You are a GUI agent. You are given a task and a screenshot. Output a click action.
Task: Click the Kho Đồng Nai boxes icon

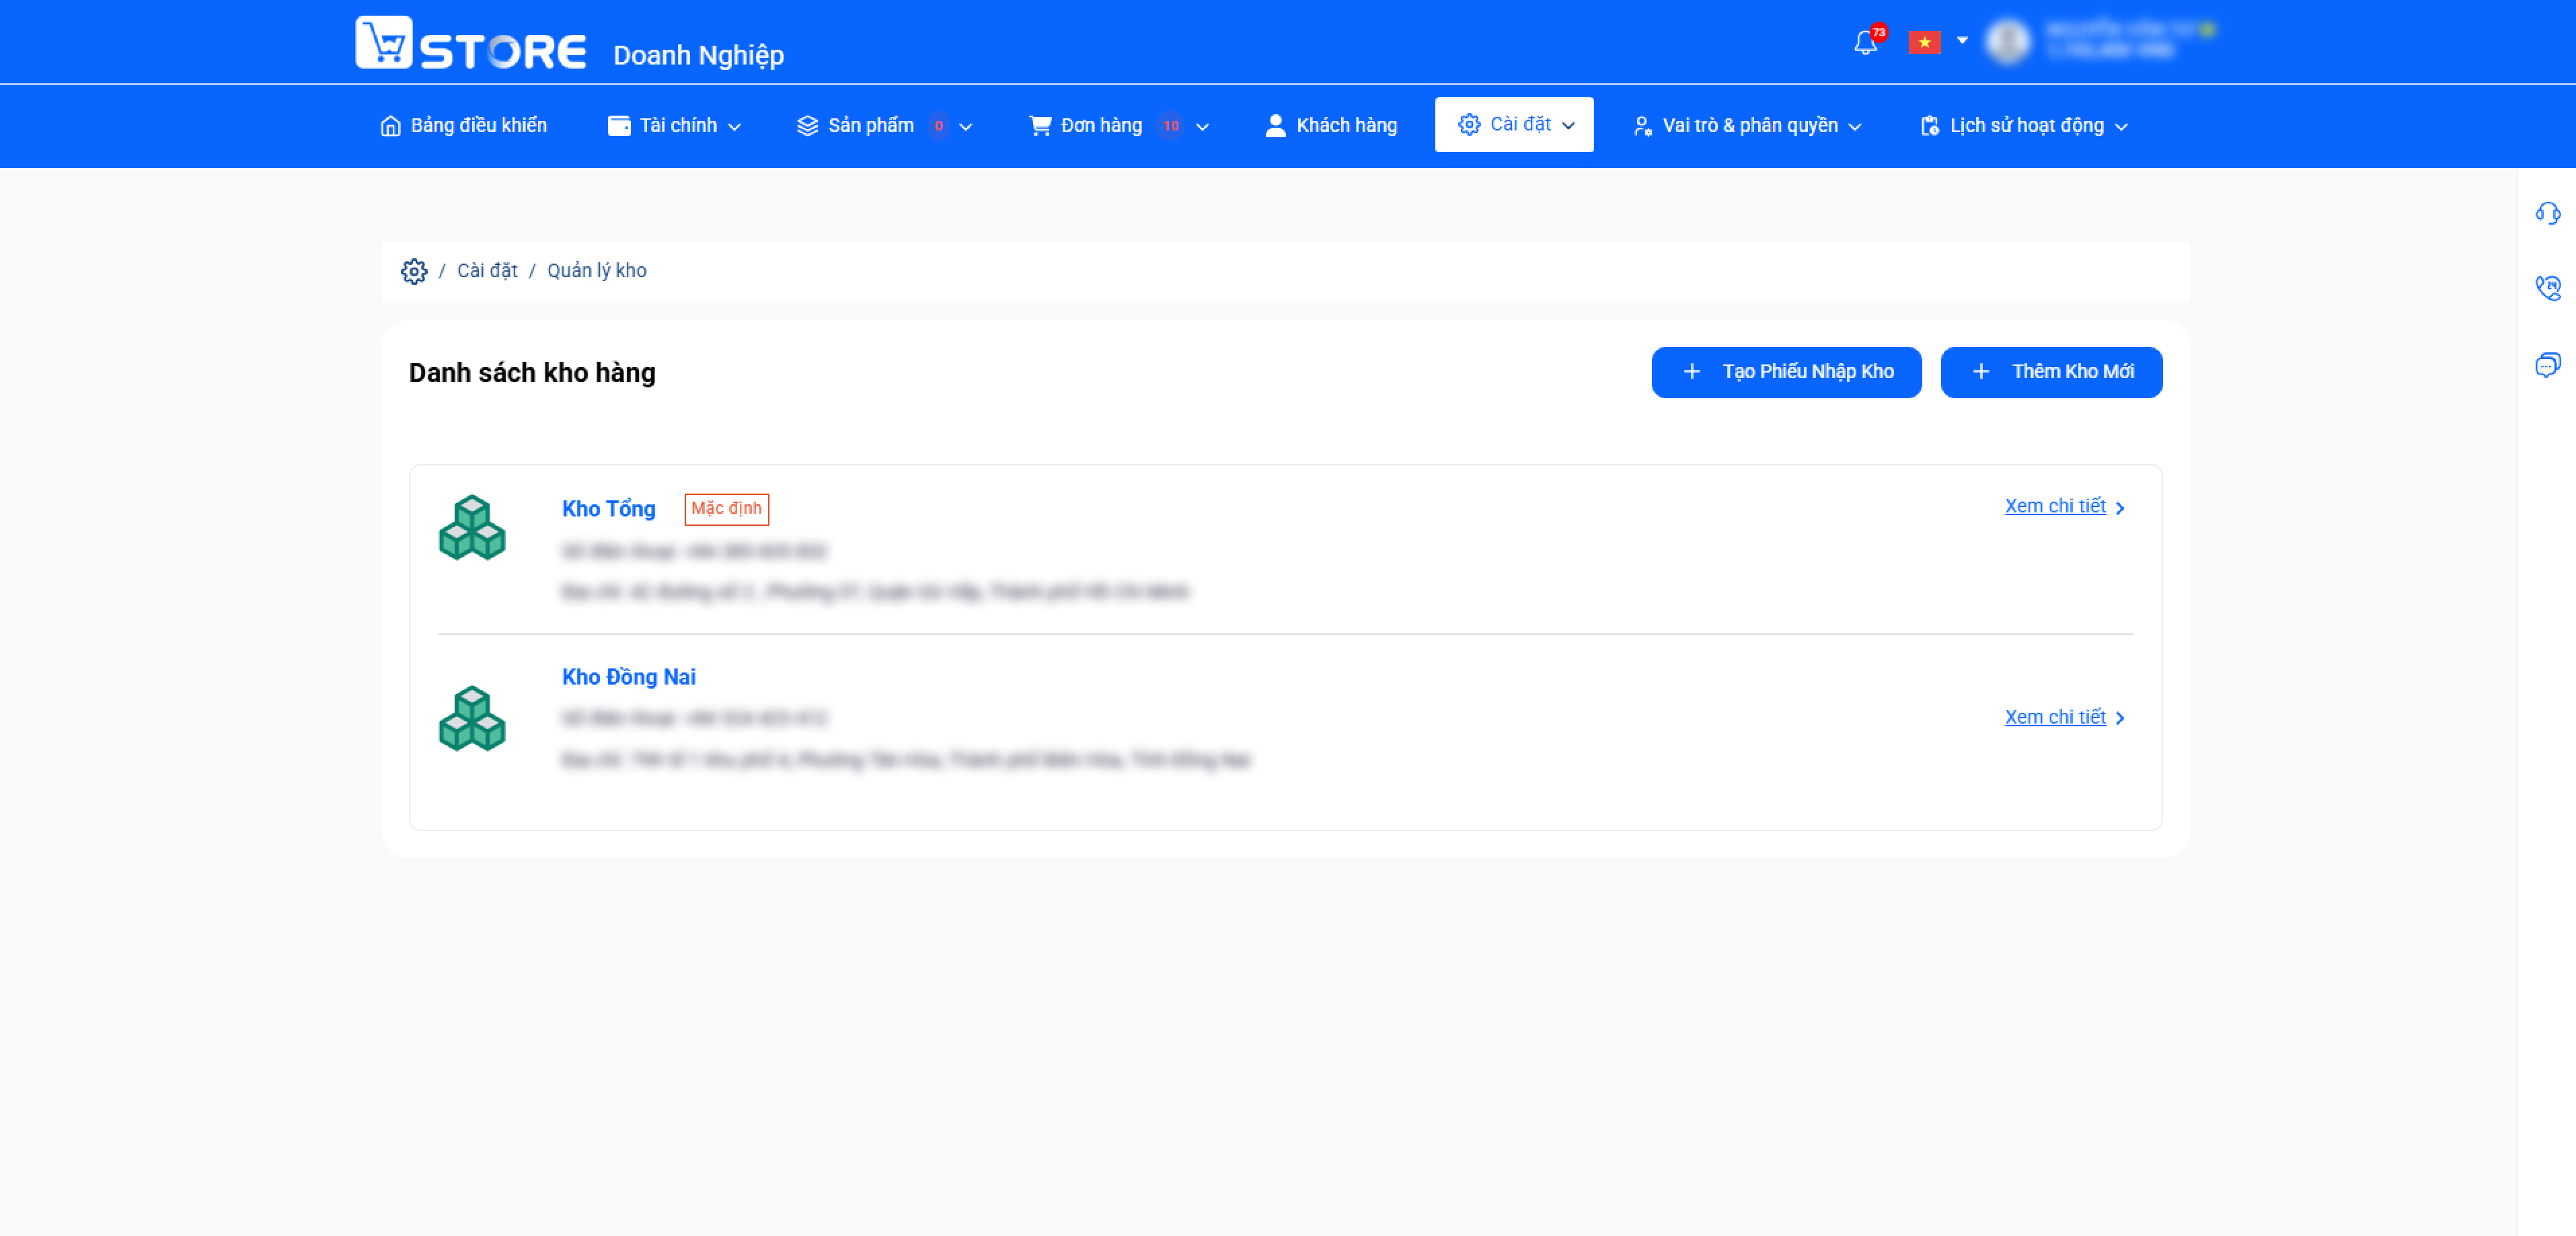tap(472, 718)
